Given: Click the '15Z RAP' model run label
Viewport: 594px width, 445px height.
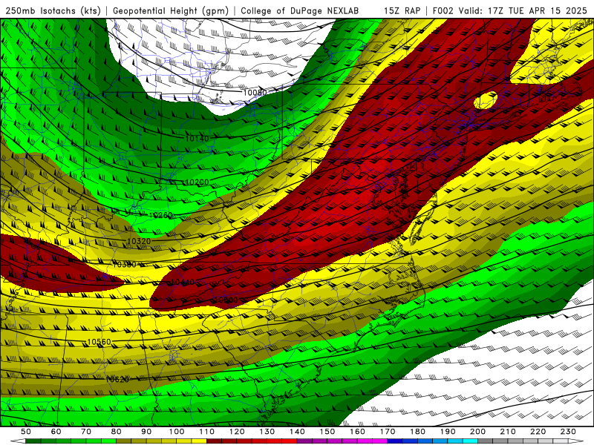Looking at the screenshot, I should point(402,10).
